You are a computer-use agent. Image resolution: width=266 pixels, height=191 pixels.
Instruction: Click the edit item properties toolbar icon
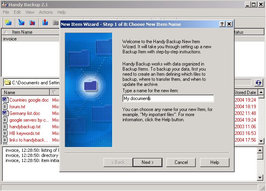click(x=21, y=22)
